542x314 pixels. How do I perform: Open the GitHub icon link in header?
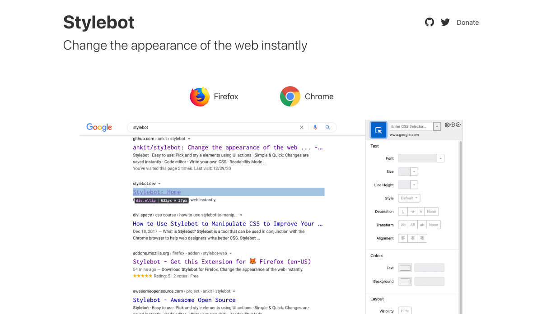tap(430, 22)
